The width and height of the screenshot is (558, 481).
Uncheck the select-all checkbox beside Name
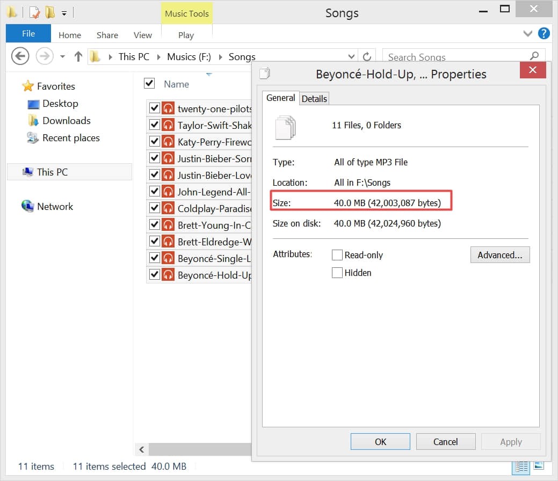point(149,84)
